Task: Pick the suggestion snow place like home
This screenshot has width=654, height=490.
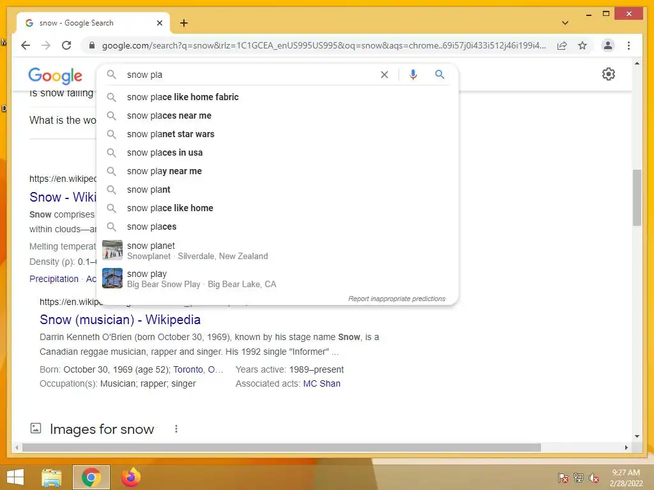Action: [x=277, y=208]
